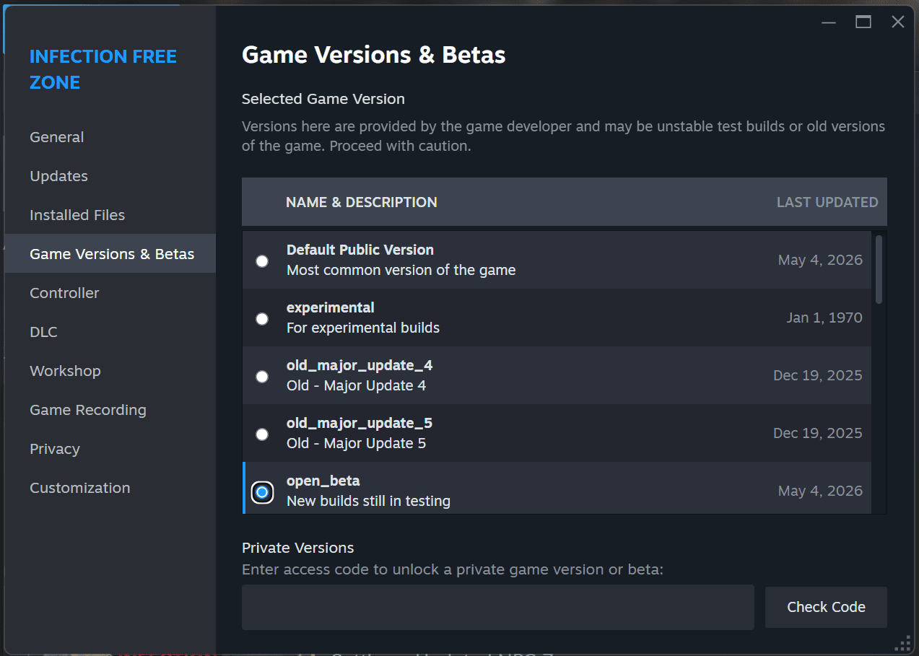Select the experimental branch radio button
Viewport: 919px width, 656px height.
[x=262, y=318]
